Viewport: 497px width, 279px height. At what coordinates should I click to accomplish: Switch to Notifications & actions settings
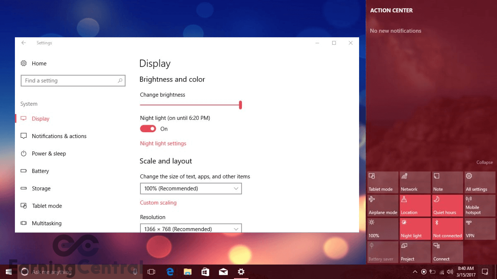[x=59, y=136]
